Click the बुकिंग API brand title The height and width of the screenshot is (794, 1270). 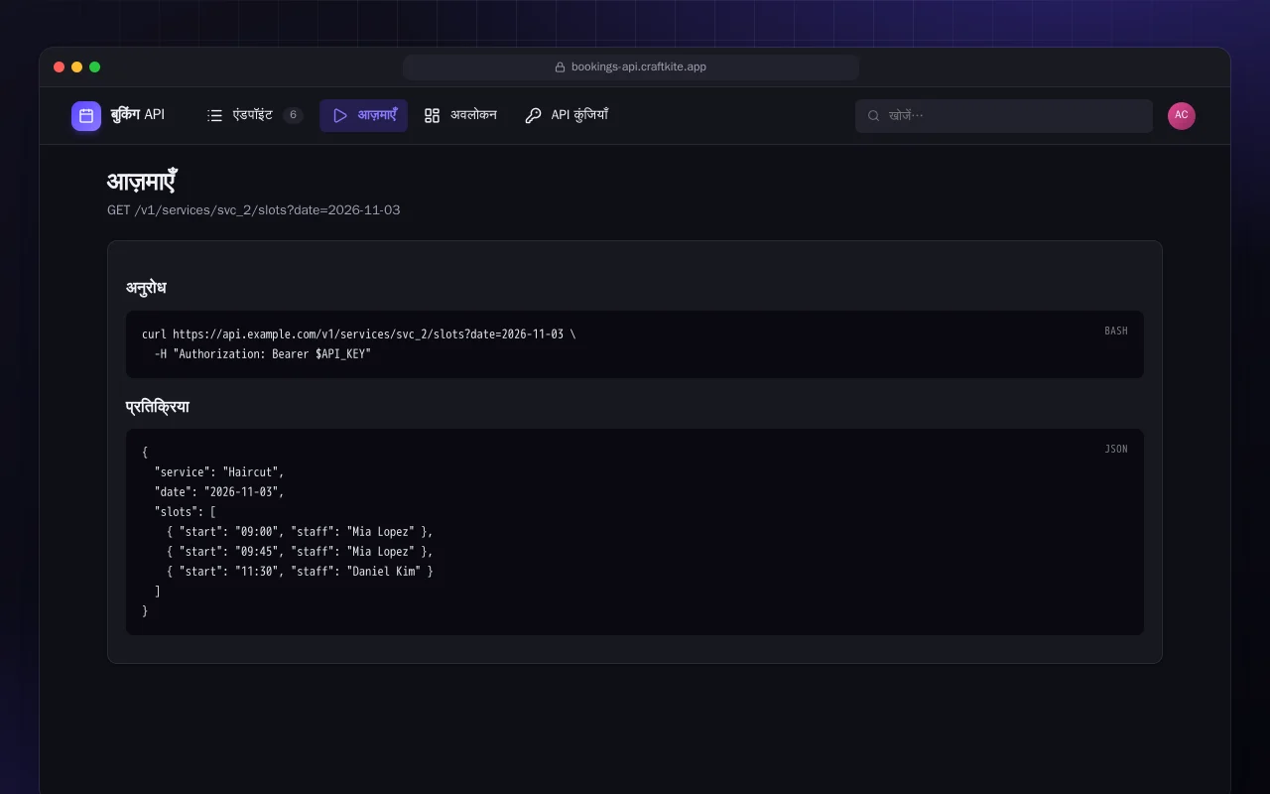point(138,115)
